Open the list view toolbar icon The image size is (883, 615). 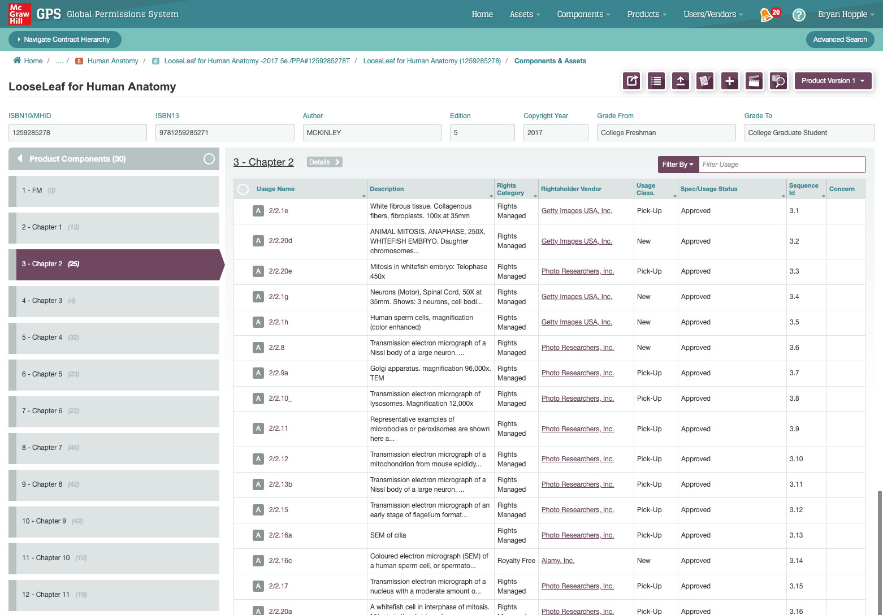[656, 81]
